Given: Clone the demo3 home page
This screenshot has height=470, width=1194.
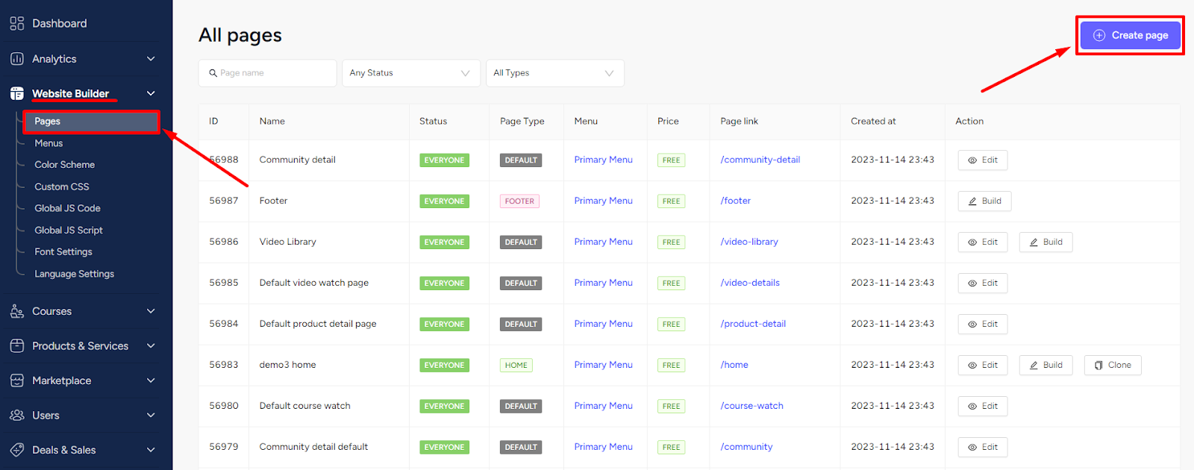Looking at the screenshot, I should tap(1113, 366).
